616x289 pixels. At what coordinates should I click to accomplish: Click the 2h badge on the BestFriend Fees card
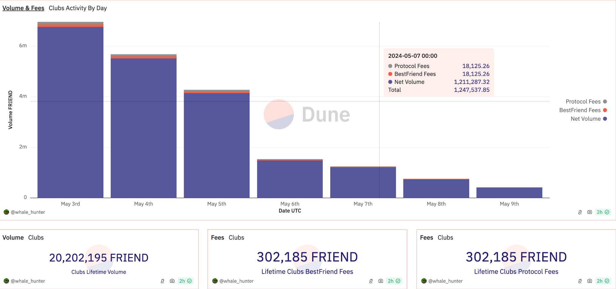pos(394,281)
